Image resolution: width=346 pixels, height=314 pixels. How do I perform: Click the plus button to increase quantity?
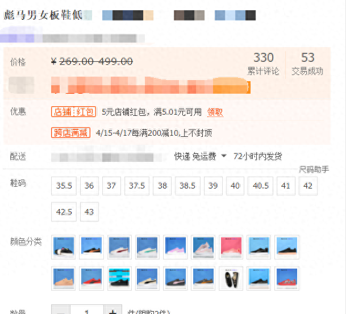[113, 311]
